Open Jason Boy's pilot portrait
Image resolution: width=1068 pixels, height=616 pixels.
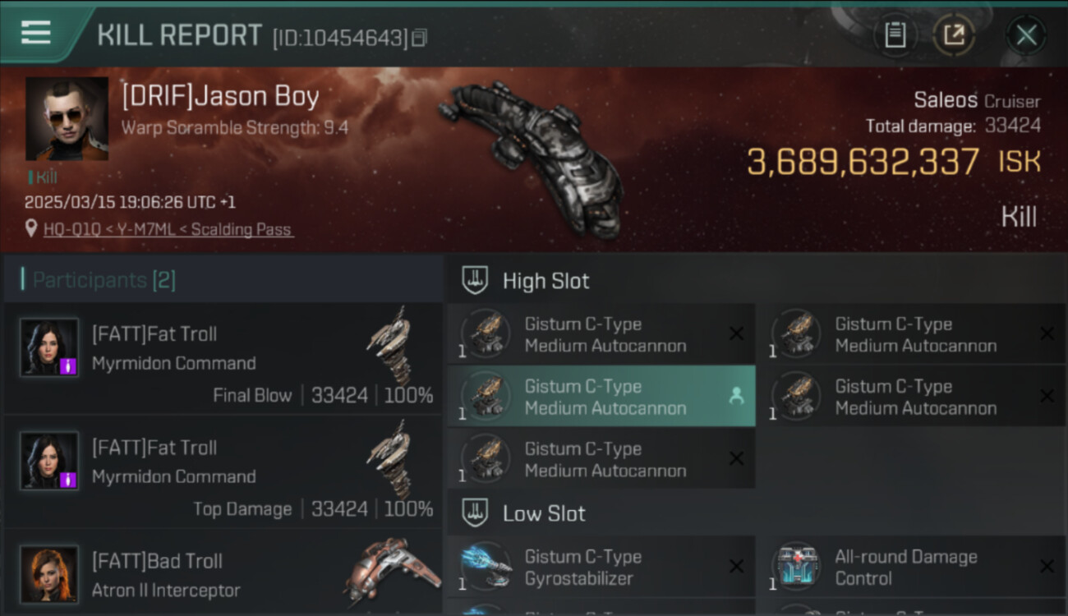pyautogui.click(x=67, y=119)
